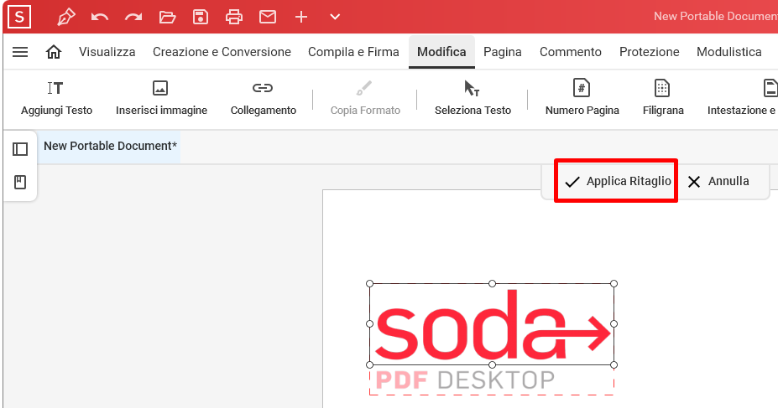
Task: Select New Portable Document* document tab
Action: [110, 146]
